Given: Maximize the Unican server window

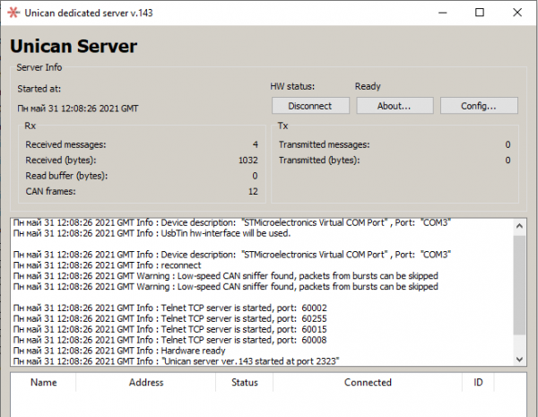Looking at the screenshot, I should coord(480,13).
